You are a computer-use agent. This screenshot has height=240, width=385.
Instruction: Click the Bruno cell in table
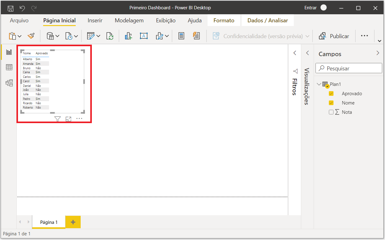(x=27, y=68)
